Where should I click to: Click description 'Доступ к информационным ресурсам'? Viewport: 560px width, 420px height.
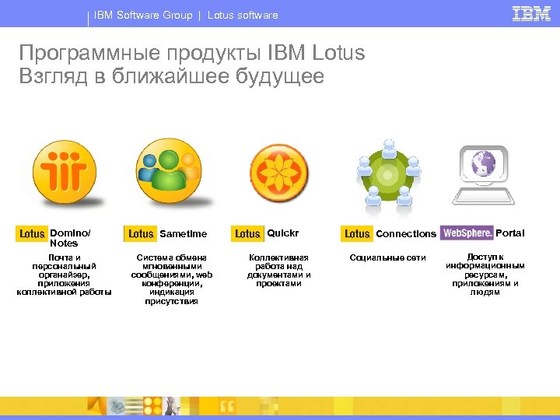[485, 266]
